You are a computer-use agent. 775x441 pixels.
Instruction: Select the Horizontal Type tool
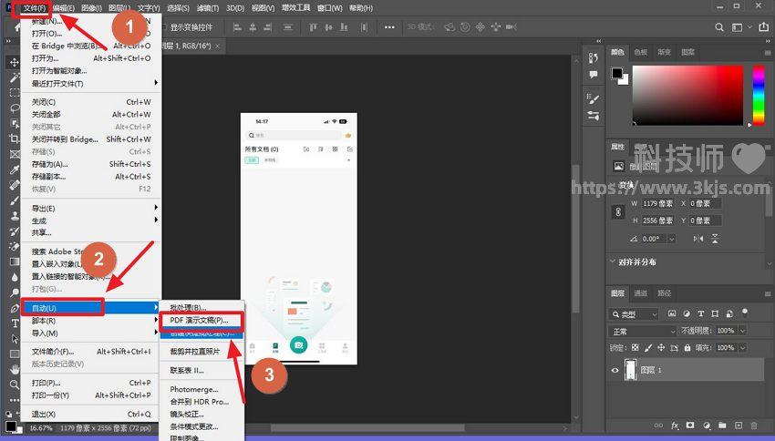[15, 323]
